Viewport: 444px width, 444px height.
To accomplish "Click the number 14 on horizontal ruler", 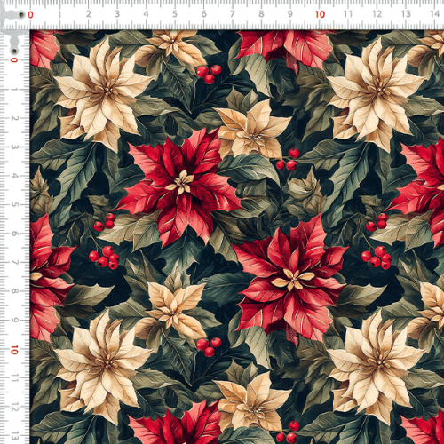I will click(x=435, y=14).
